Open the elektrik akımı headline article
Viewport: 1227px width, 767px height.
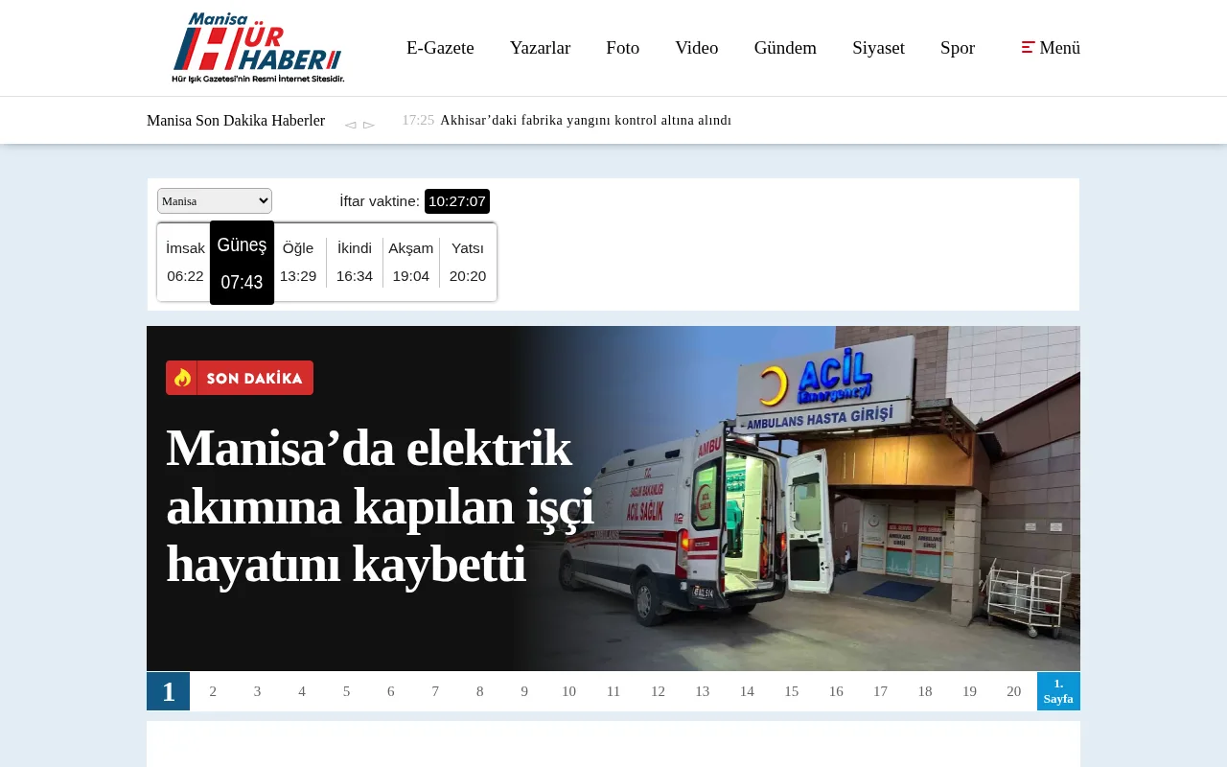pos(380,507)
